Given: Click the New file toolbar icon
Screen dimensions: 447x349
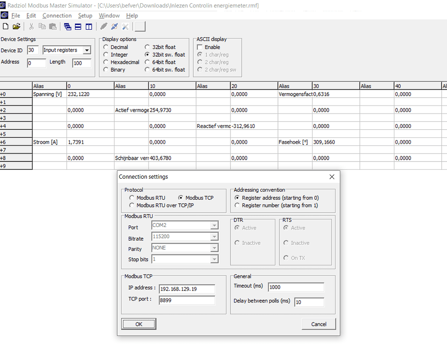Looking at the screenshot, I should click(6, 27).
